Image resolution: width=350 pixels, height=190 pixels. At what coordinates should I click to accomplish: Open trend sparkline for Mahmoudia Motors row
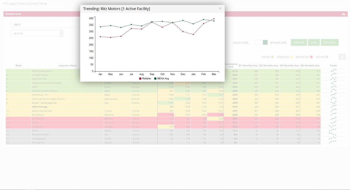tap(333, 71)
